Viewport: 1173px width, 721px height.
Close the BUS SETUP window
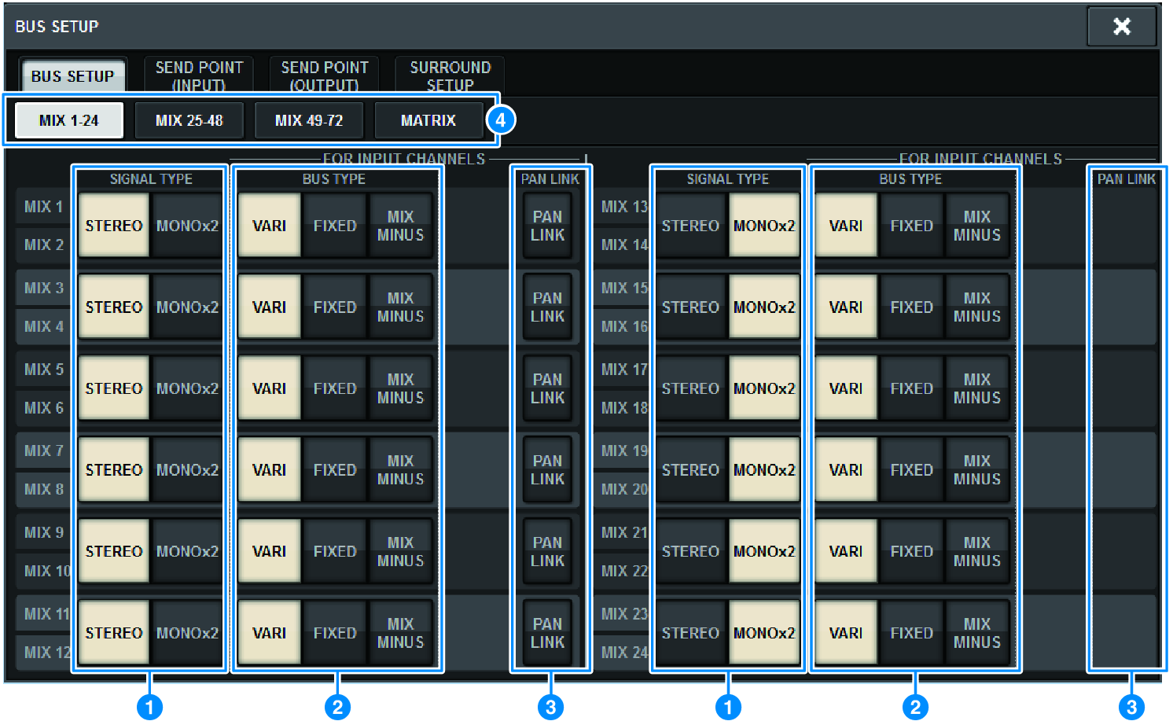(1122, 25)
